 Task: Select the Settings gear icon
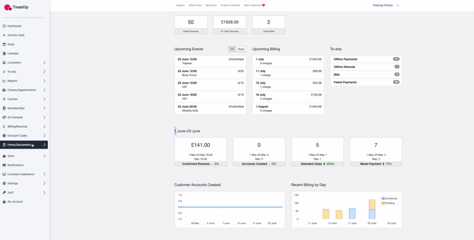coord(4,183)
